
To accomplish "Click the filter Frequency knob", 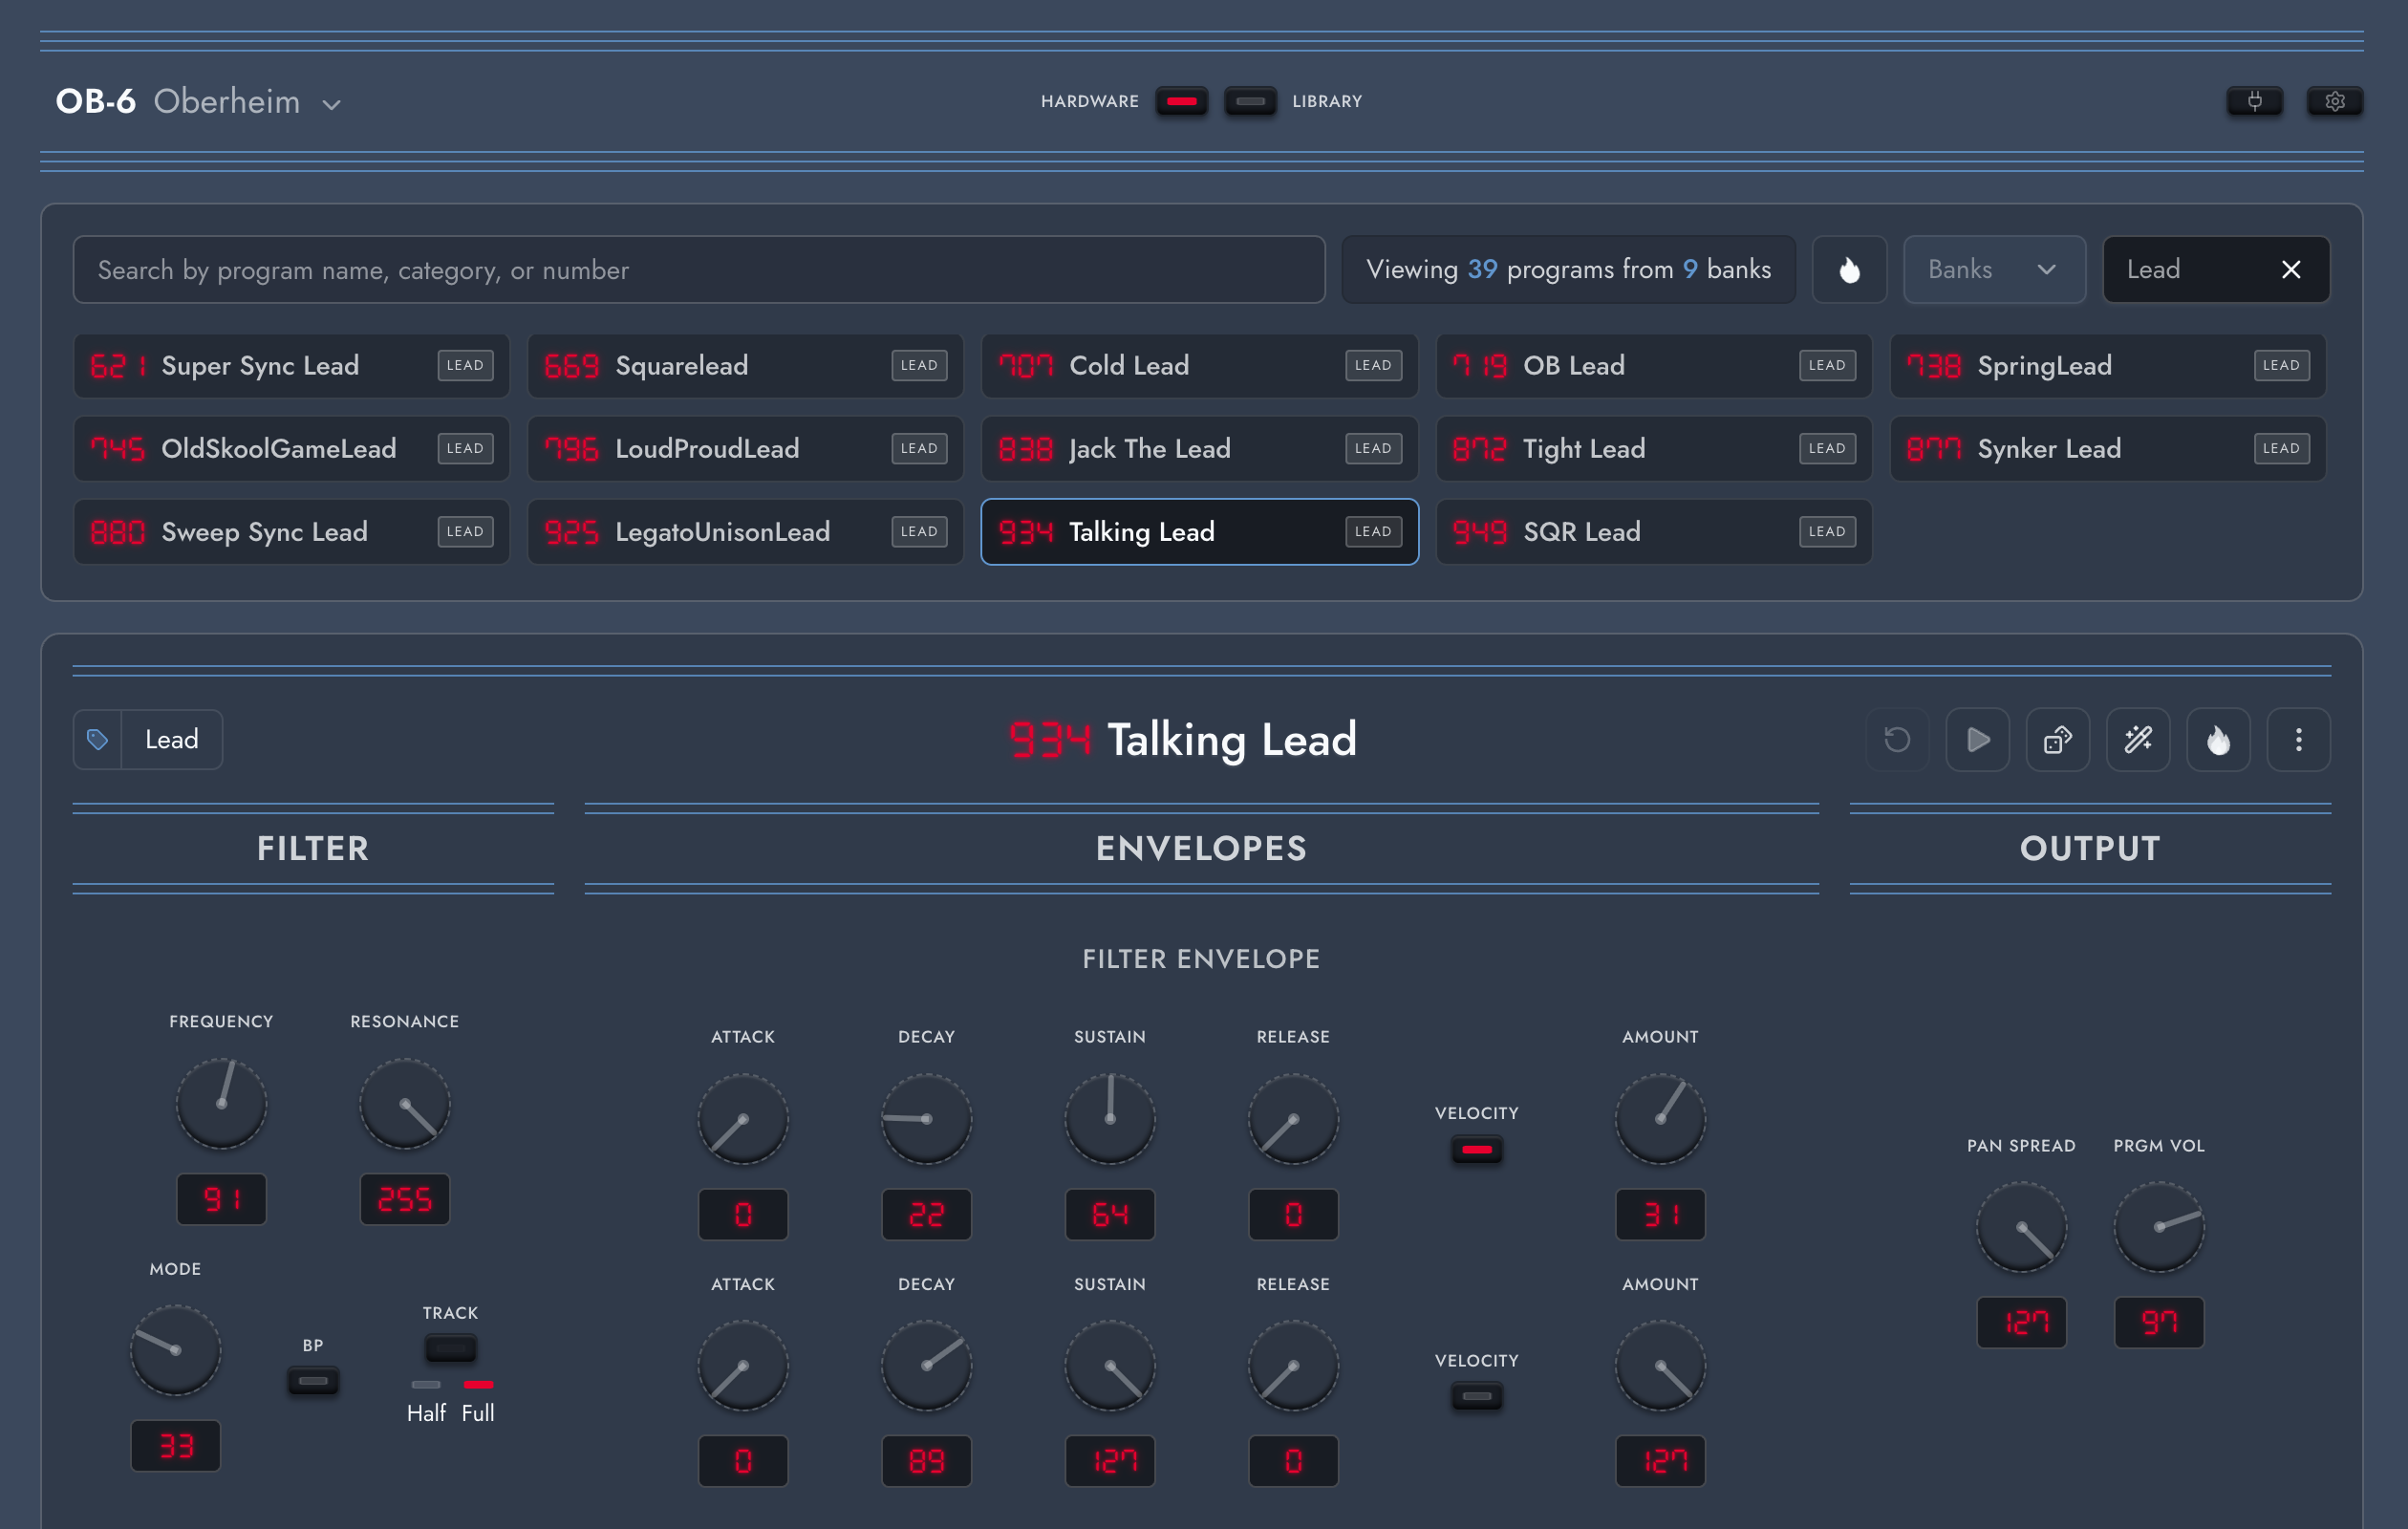I will pyautogui.click(x=221, y=1103).
